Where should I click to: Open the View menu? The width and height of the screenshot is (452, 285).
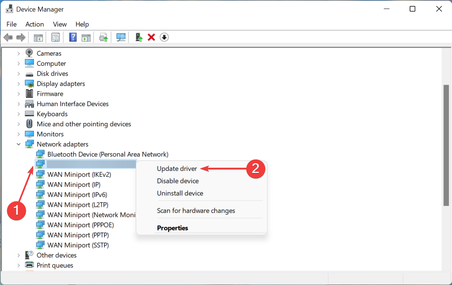(x=60, y=24)
